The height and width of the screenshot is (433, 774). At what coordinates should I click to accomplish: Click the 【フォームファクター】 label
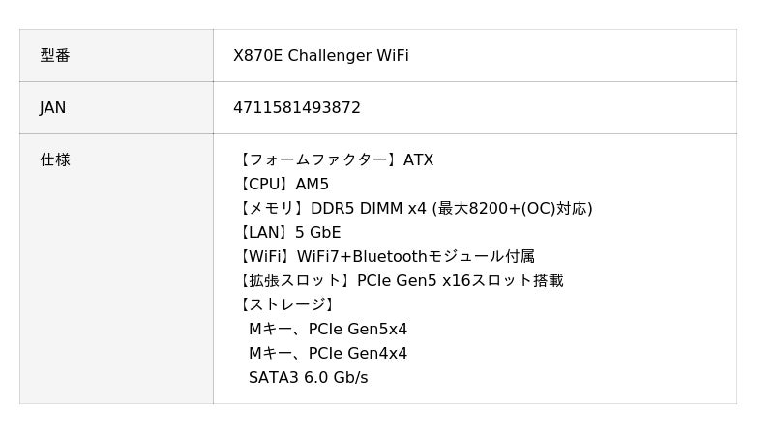(318, 160)
